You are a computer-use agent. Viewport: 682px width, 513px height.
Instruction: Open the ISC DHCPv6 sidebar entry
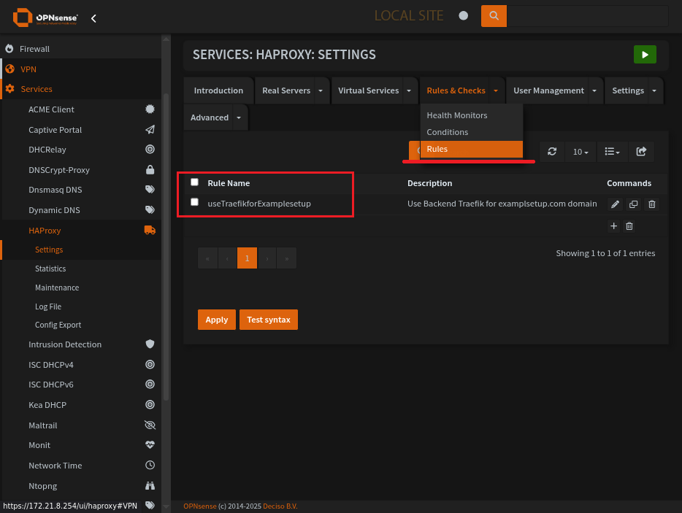(51, 385)
